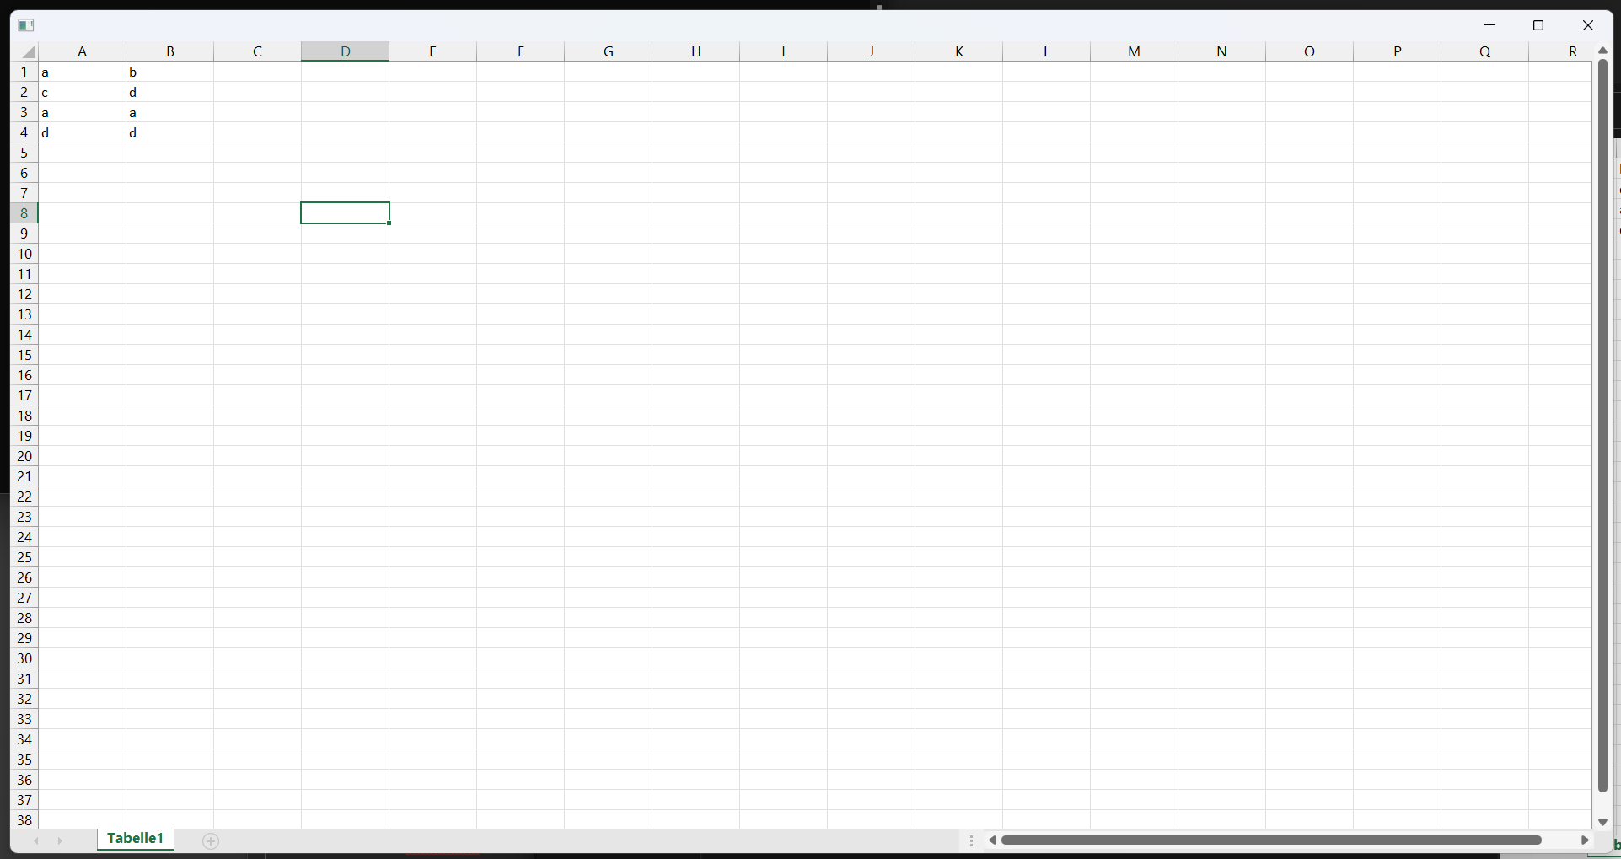The height and width of the screenshot is (859, 1621).
Task: Select the highlighted column D header
Action: [x=346, y=51]
